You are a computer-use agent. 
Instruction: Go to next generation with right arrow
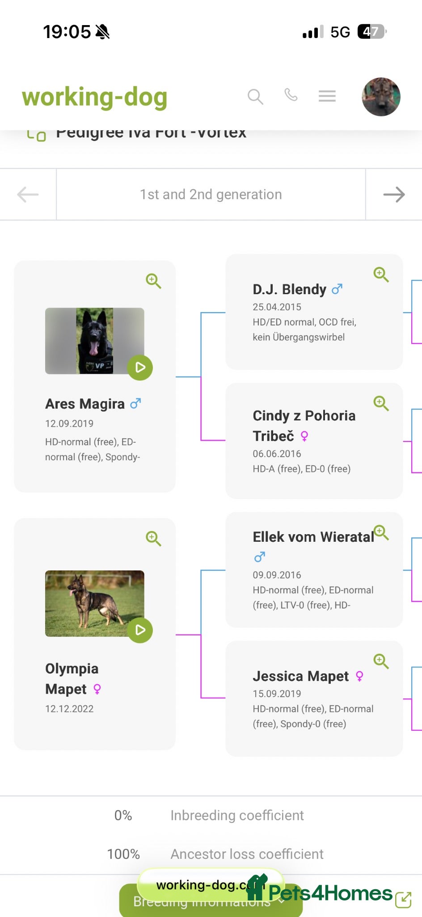(x=394, y=194)
